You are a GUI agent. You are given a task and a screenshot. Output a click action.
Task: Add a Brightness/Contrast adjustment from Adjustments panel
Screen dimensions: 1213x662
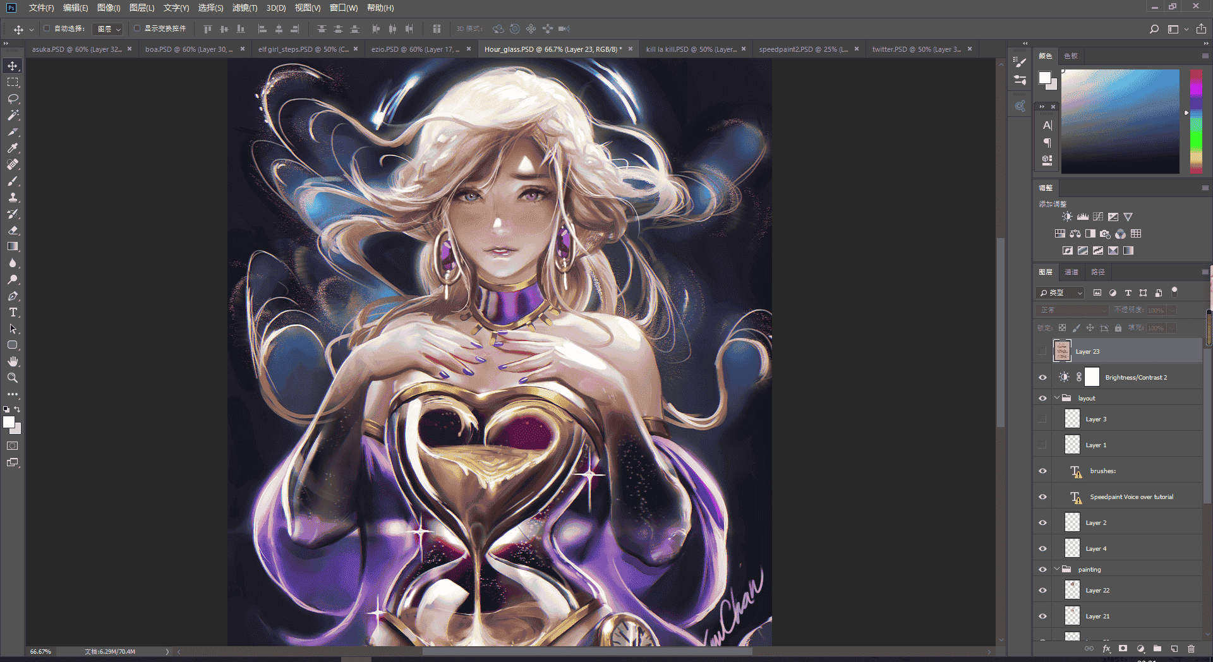[x=1067, y=217]
